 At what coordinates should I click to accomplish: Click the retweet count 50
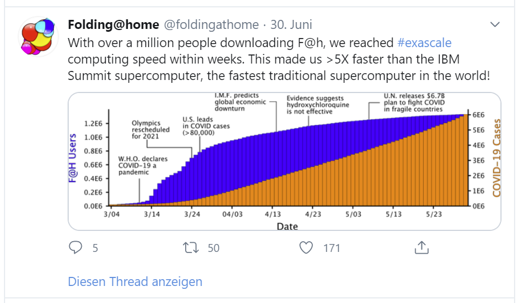tap(214, 248)
